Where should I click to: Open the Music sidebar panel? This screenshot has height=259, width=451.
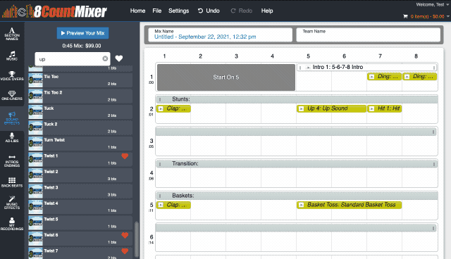click(x=12, y=56)
